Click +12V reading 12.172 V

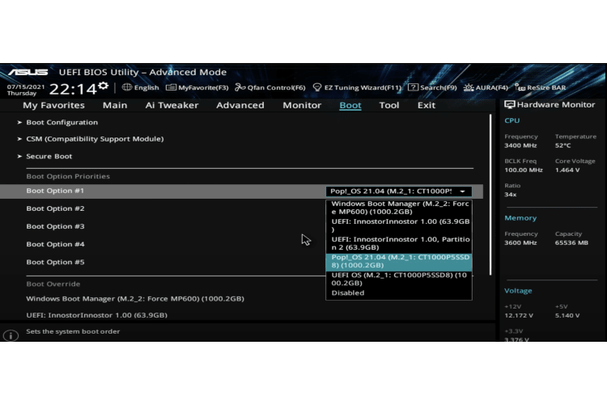click(519, 315)
